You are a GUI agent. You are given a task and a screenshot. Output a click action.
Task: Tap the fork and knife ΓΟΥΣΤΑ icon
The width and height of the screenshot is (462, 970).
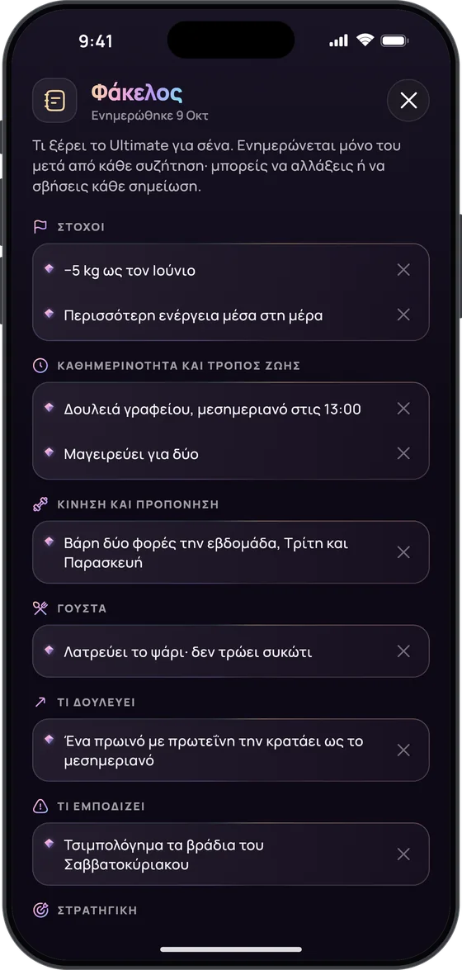40,608
